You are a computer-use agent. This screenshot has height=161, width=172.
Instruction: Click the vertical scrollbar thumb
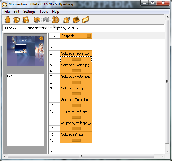pyautogui.click(x=167, y=82)
